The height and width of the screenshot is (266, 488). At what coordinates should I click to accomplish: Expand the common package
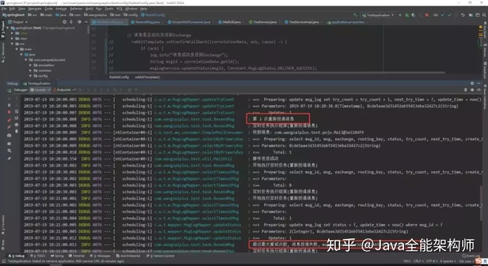pos(30,70)
